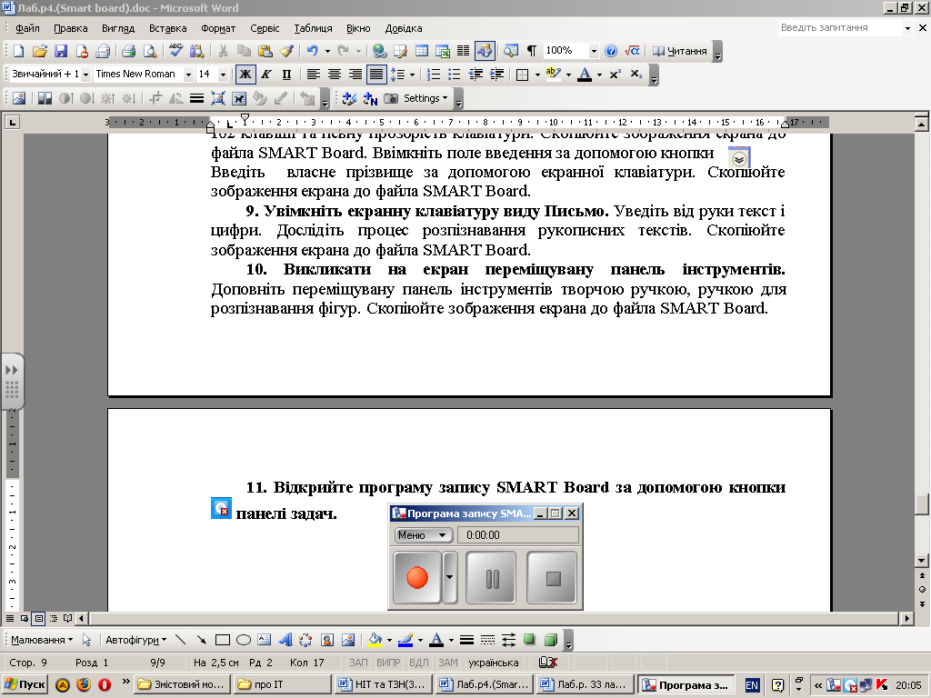Undo the last action
Image resolution: width=931 pixels, height=698 pixels.
pyautogui.click(x=313, y=51)
